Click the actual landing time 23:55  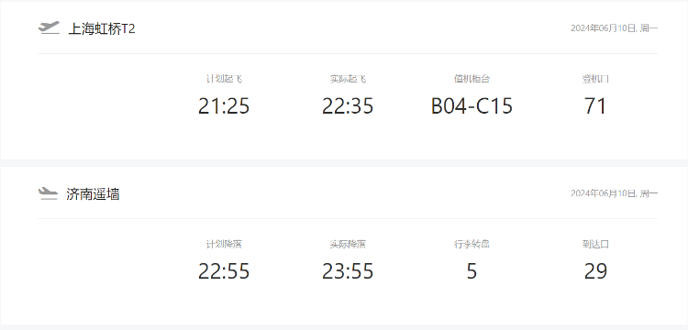[348, 270]
